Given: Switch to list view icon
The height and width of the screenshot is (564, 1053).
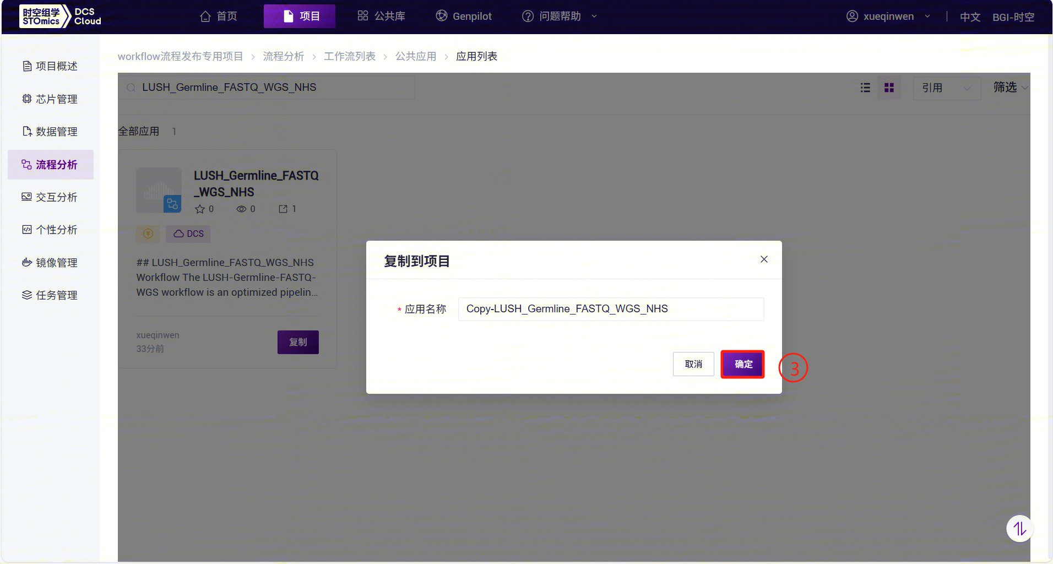Looking at the screenshot, I should [865, 88].
